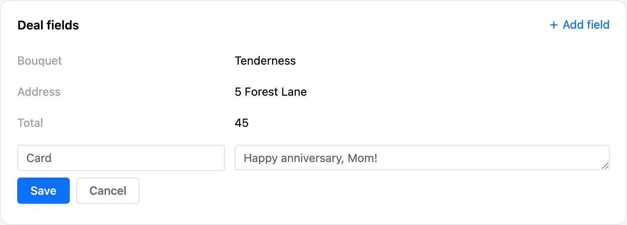Click the Total field label

pos(30,123)
